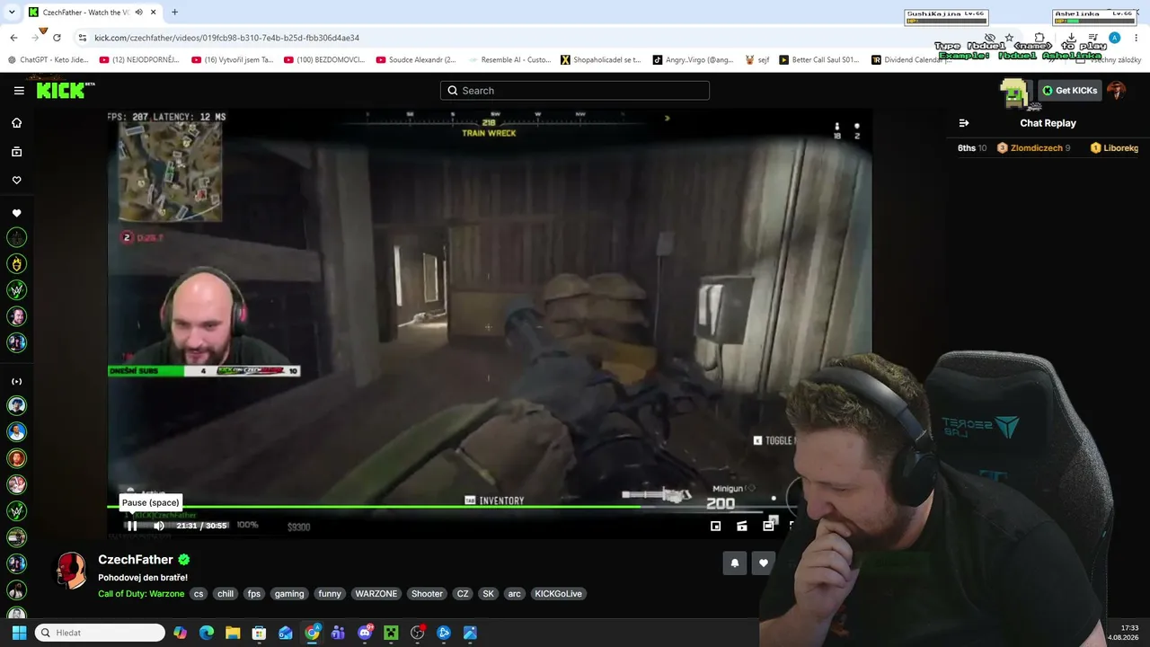Open Copilot from the taskbar

click(181, 633)
